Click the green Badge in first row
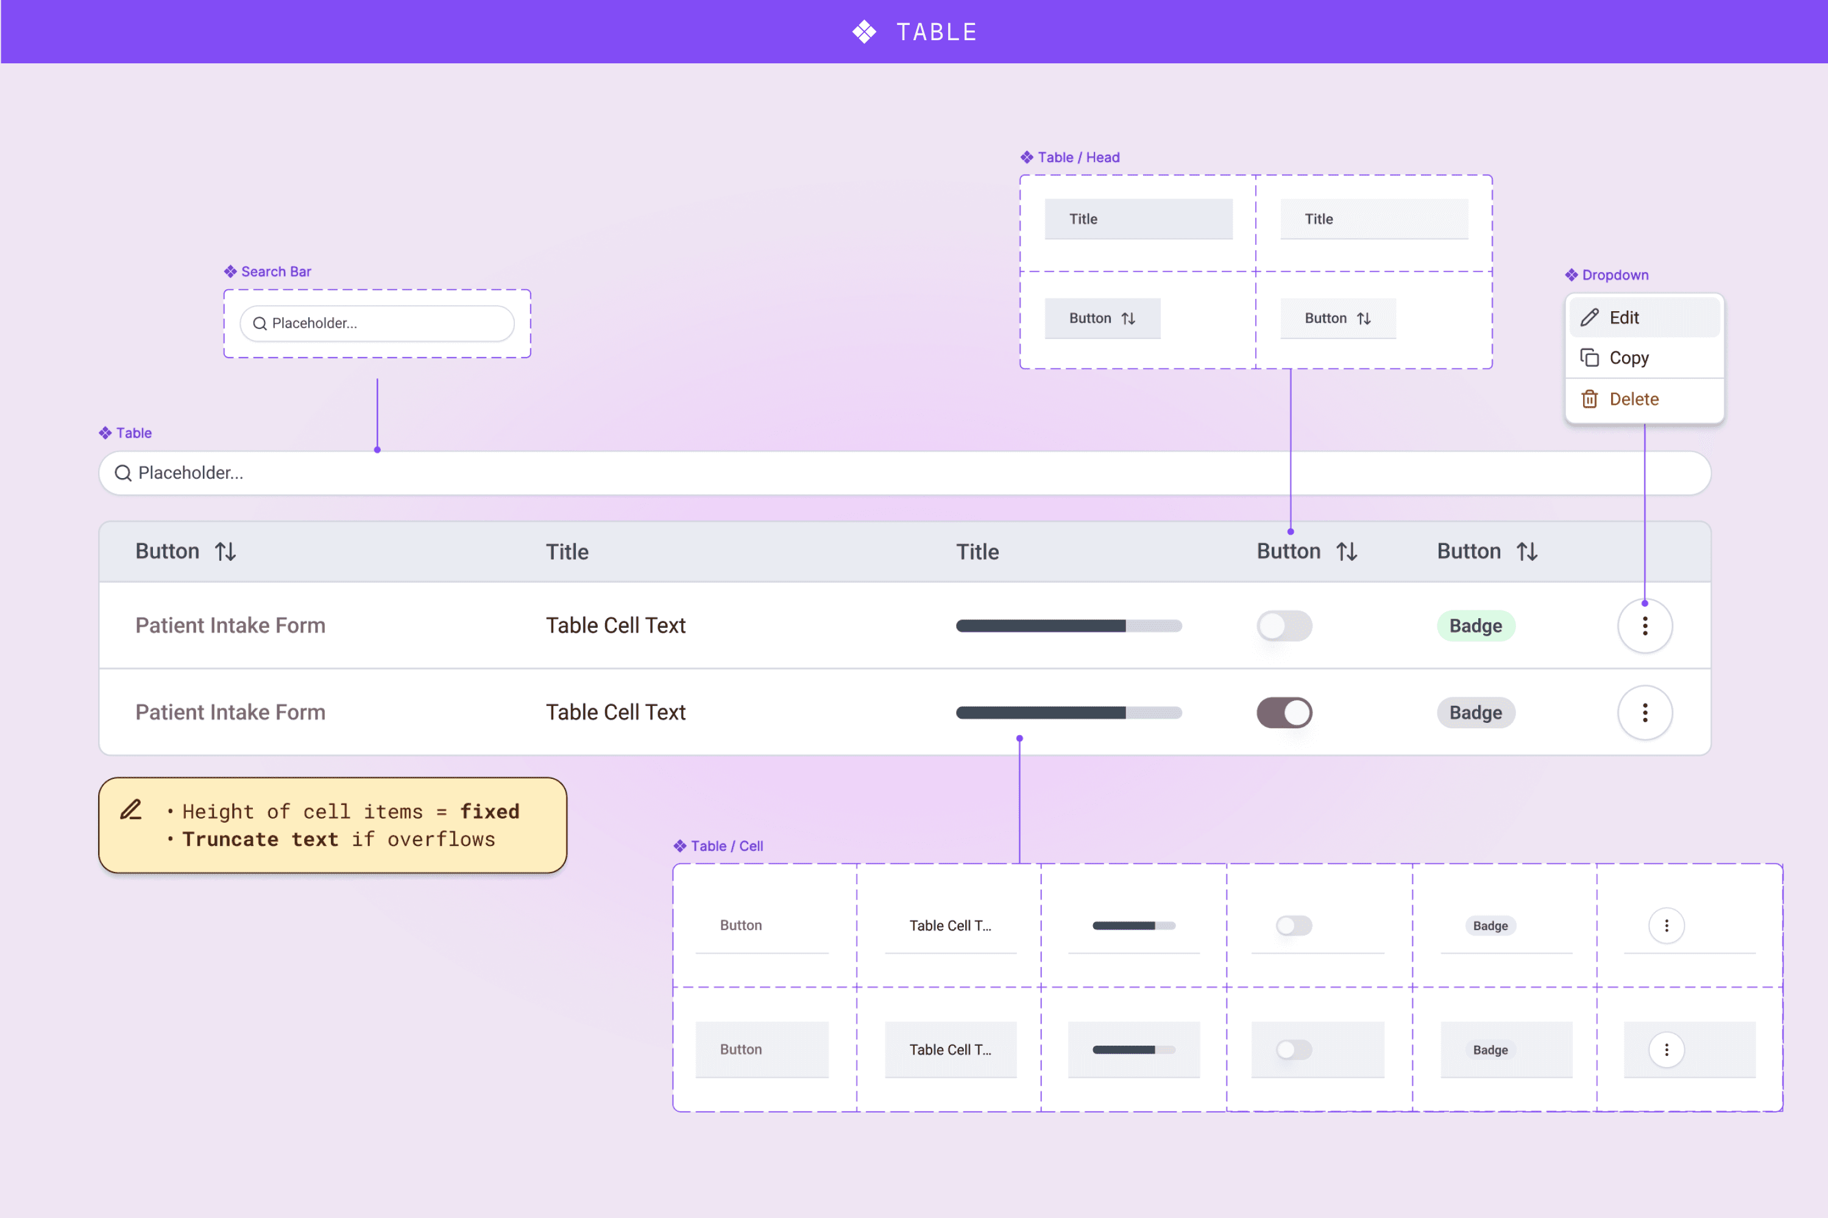This screenshot has height=1218, width=1828. pos(1475,625)
